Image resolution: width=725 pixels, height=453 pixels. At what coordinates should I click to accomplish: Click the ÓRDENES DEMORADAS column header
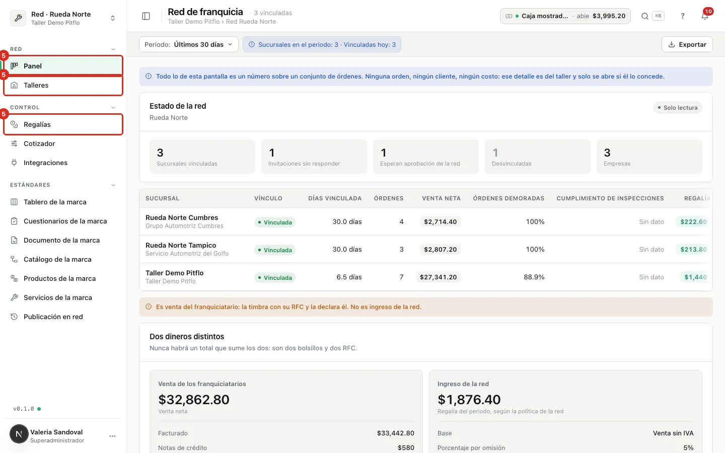509,198
